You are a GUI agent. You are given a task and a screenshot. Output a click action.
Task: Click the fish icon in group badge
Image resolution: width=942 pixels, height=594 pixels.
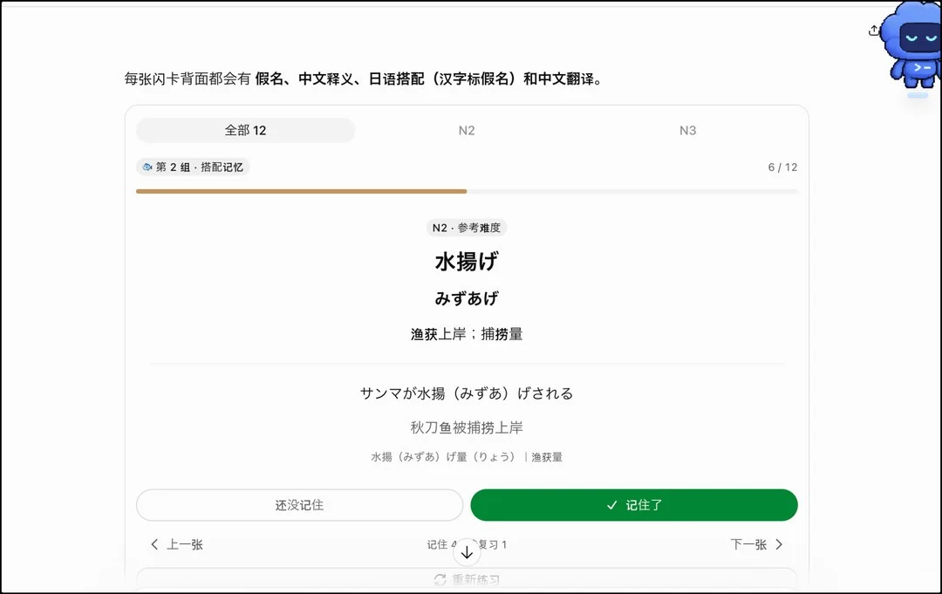click(147, 167)
